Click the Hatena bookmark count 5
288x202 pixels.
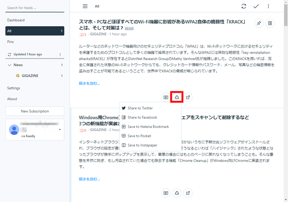click(83, 34)
